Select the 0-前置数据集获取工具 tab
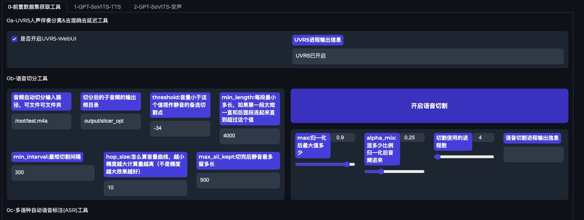Screen dimensions: 584x220 [x=34, y=6]
